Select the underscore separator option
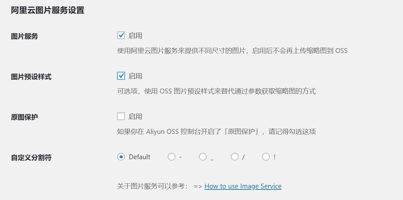 [x=203, y=157]
